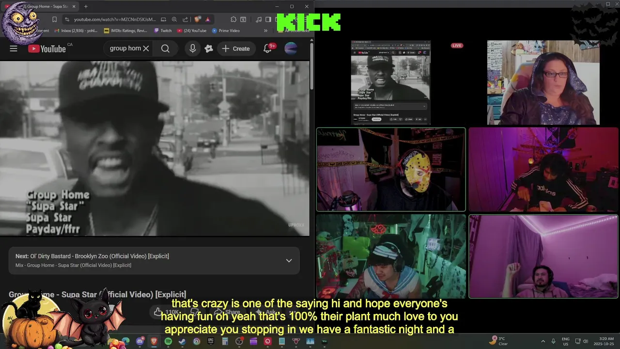The width and height of the screenshot is (620, 349).
Task: Start voice search with the microphone icon
Action: [193, 48]
